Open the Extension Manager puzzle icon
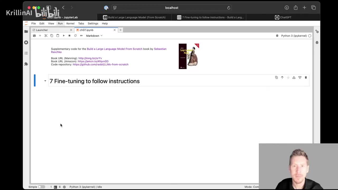This screenshot has height=190, width=338. (x=26, y=64)
